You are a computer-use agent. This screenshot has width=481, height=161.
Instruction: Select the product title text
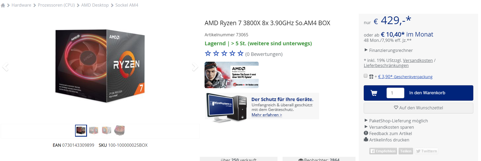pos(267,23)
